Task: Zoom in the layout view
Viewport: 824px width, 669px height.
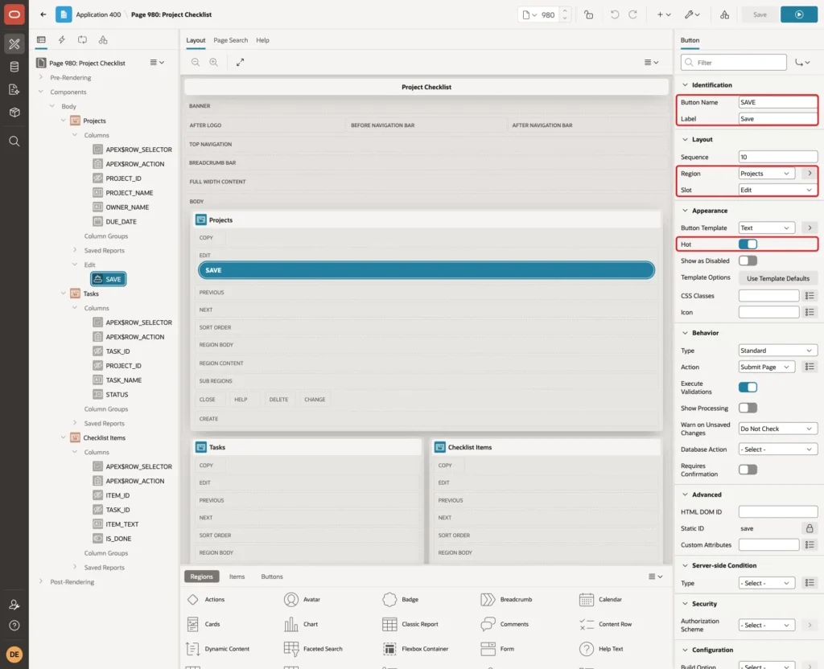Action: click(x=213, y=62)
